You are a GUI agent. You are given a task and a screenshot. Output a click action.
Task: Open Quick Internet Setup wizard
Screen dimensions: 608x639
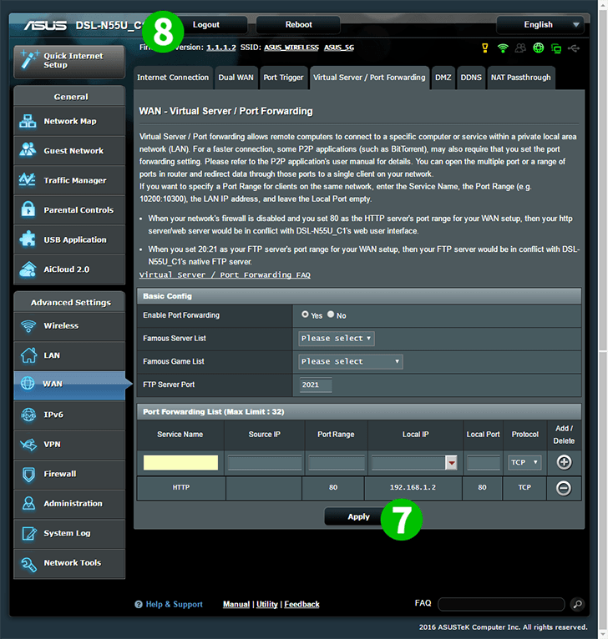point(69,61)
